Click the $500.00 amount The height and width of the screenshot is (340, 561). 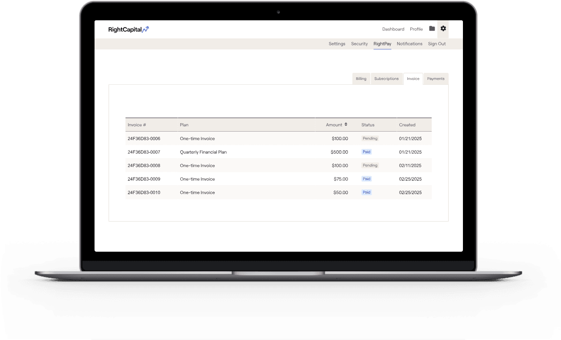point(339,152)
